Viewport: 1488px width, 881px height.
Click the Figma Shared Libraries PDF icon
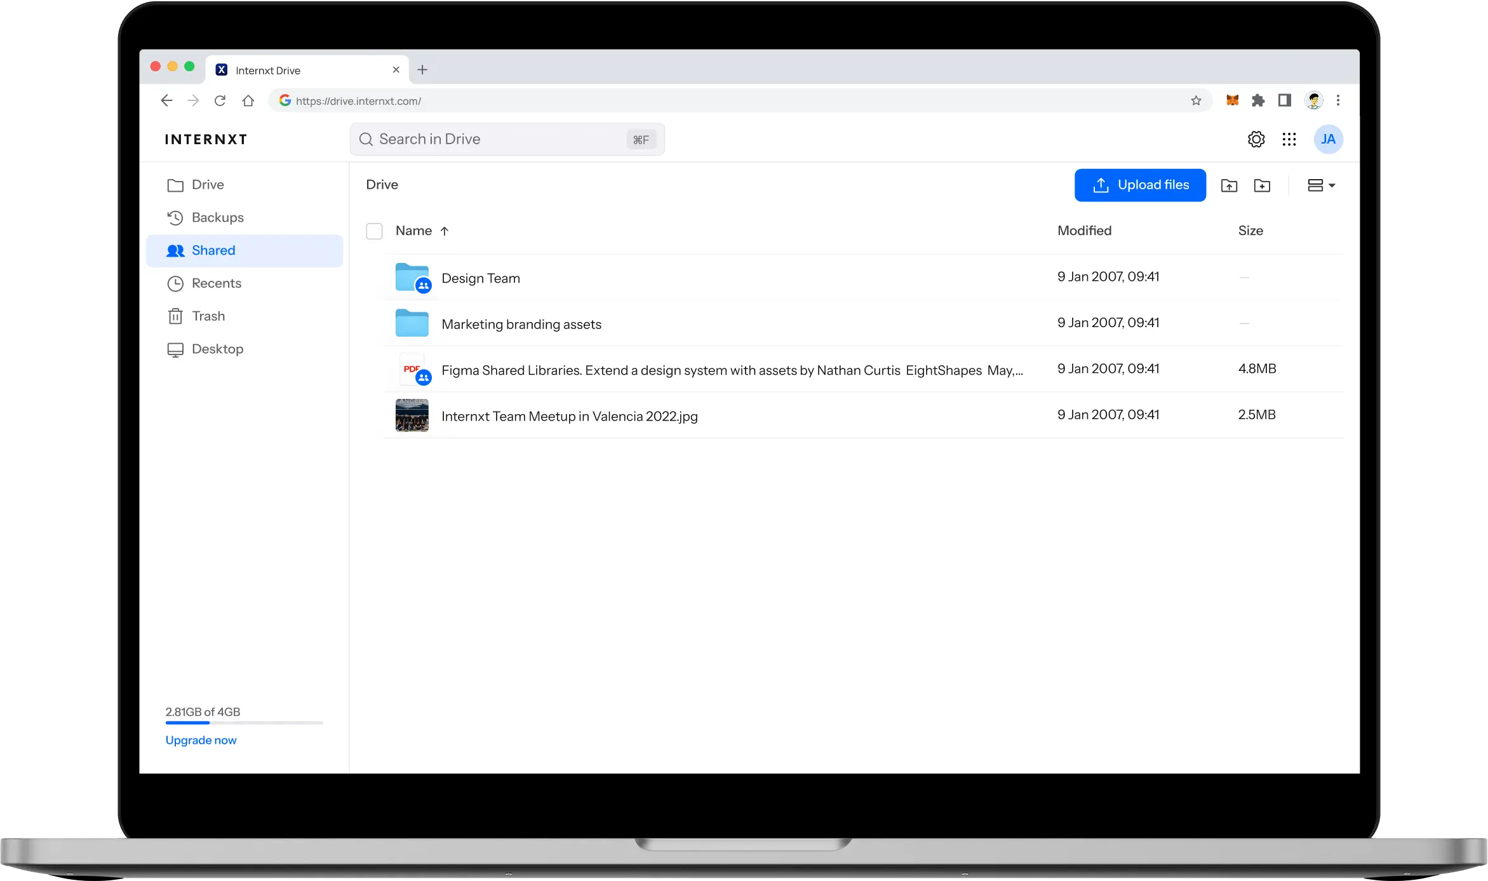pyautogui.click(x=415, y=369)
